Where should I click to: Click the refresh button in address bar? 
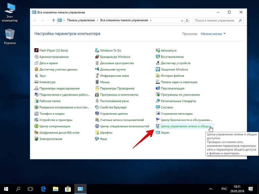pos(187,20)
